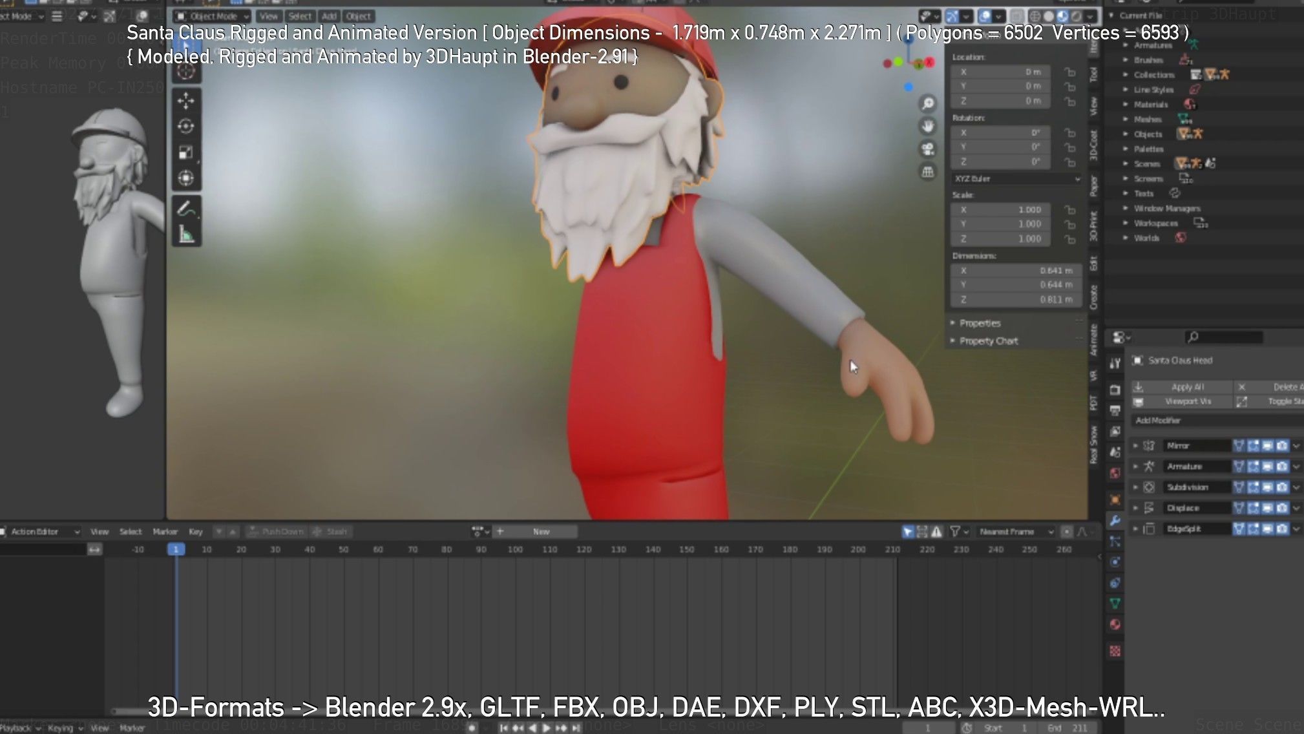Screen dimensions: 1304x734
Task: Toggle viewport display of Displace modifier
Action: click(x=1268, y=508)
